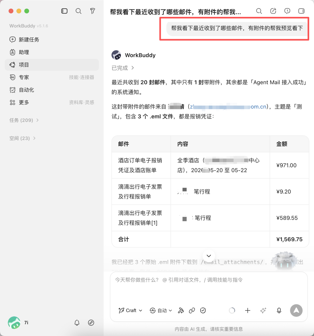Open the Craft mode dropdown

coord(130,310)
